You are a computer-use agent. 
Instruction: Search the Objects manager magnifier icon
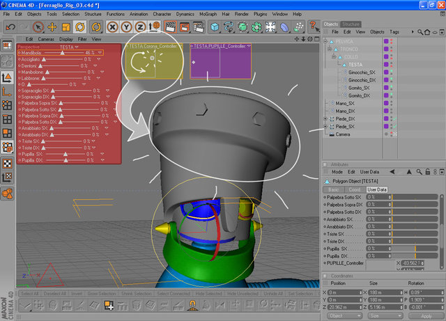420,32
